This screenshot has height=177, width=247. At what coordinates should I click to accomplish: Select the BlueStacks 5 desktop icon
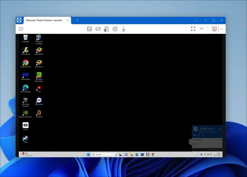click(39, 63)
